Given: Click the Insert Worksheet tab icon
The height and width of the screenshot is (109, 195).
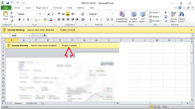Looking at the screenshot, I should coord(42,103).
